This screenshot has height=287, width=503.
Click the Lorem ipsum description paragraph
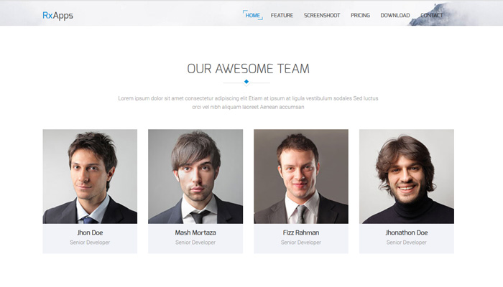(248, 103)
